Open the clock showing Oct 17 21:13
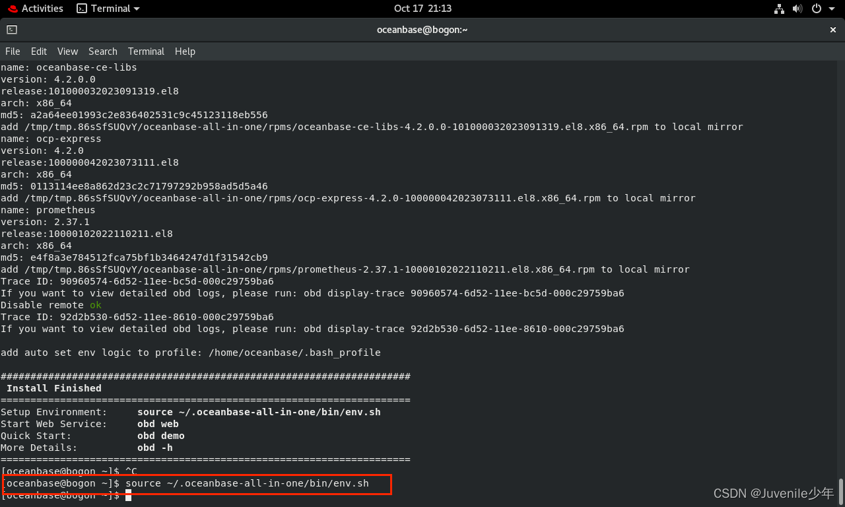This screenshot has height=507, width=845. point(422,9)
